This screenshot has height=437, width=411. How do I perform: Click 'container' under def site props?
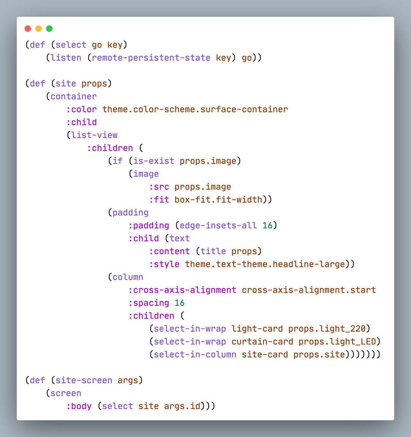[74, 97]
